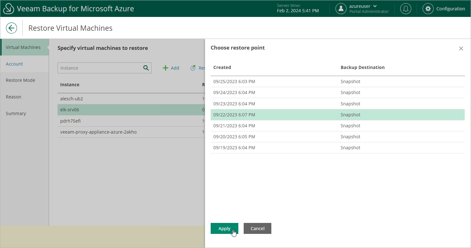Apply the selected restore point
Viewport: 471px width, 248px height.
pyautogui.click(x=224, y=229)
